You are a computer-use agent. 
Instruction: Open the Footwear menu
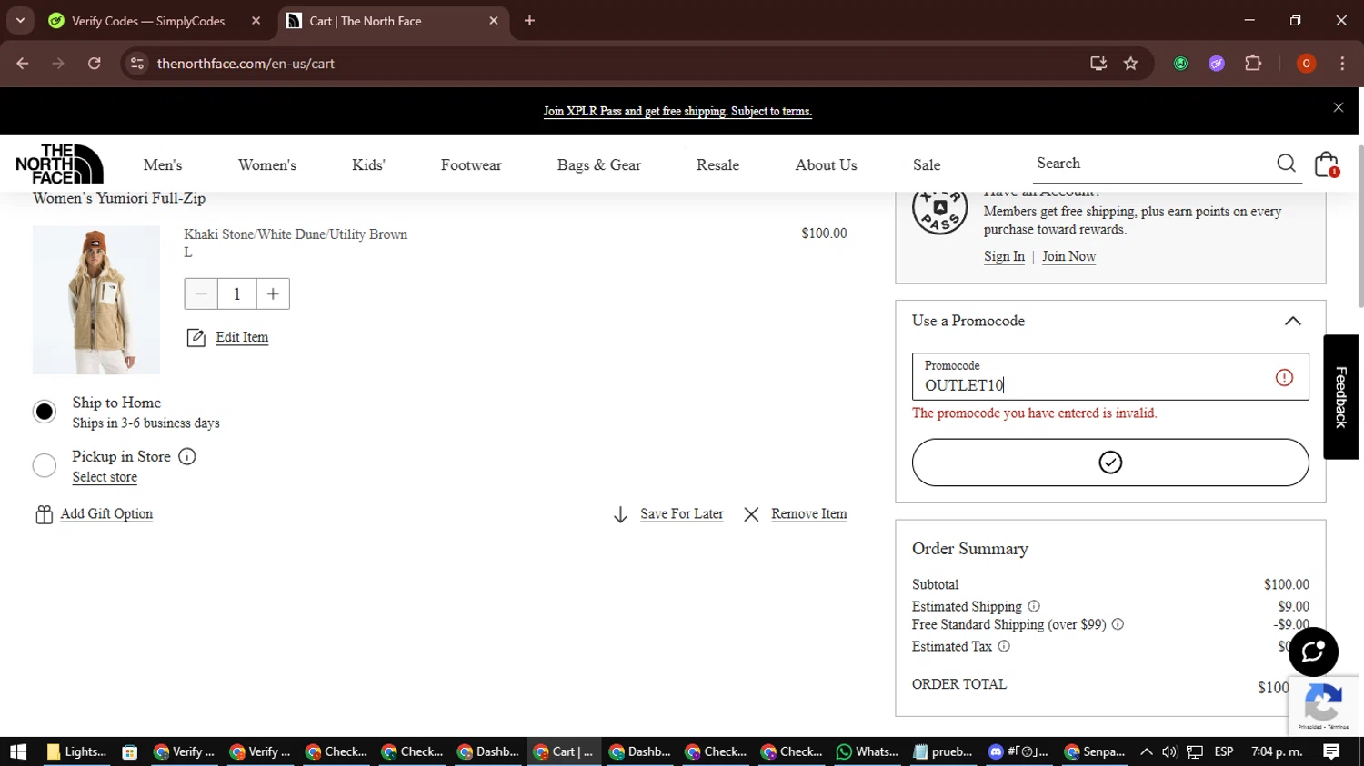[471, 164]
